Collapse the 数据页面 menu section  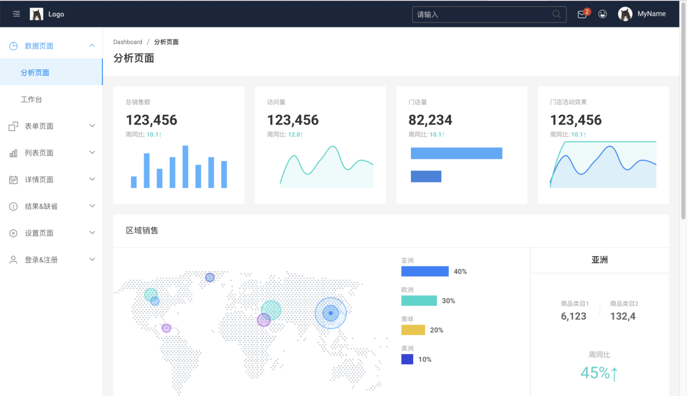[92, 45]
